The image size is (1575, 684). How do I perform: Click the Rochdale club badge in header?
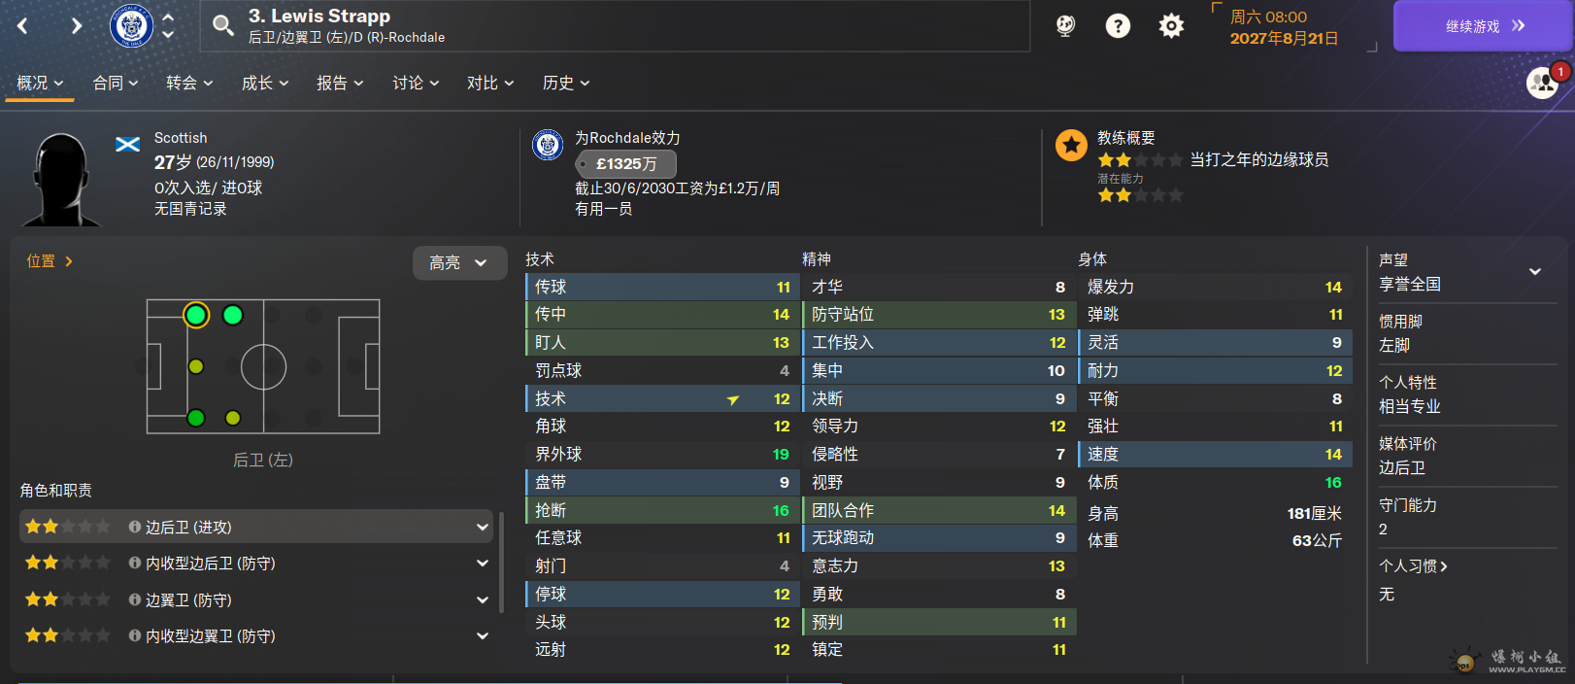tap(131, 26)
